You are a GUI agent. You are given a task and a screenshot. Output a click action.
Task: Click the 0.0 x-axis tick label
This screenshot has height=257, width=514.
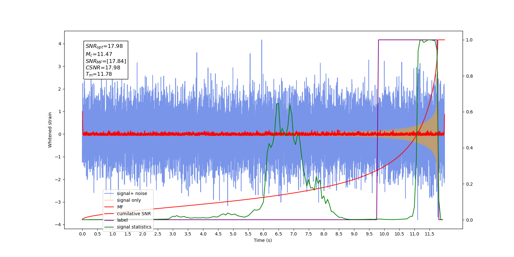point(82,234)
